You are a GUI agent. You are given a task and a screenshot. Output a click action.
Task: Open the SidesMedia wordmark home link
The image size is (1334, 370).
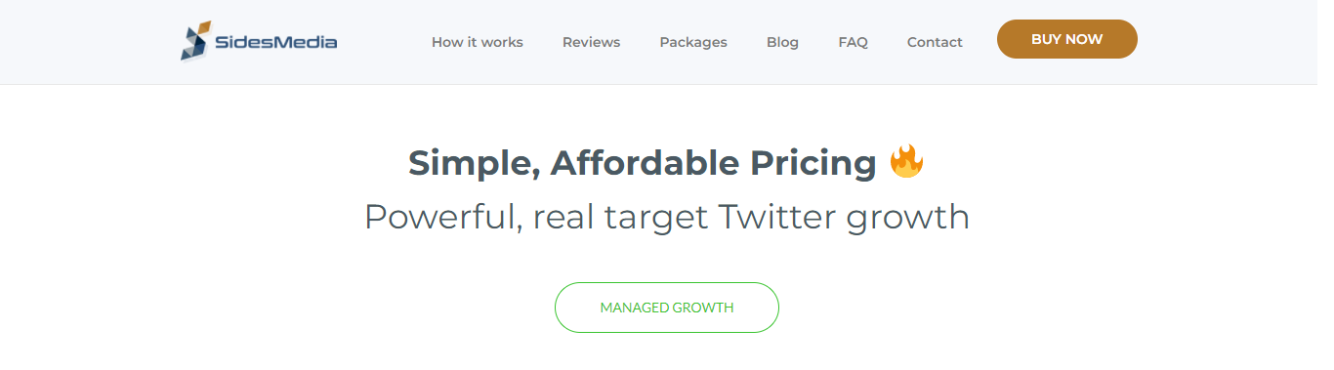[275, 42]
